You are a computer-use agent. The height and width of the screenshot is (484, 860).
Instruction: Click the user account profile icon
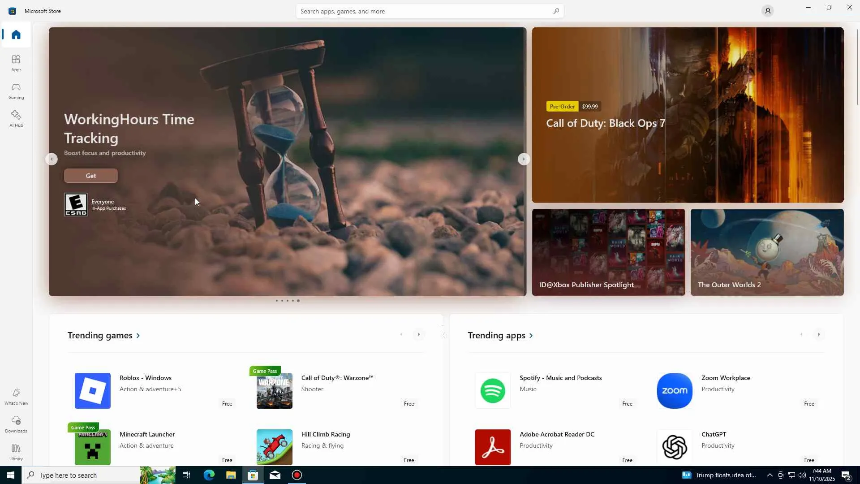click(x=767, y=11)
